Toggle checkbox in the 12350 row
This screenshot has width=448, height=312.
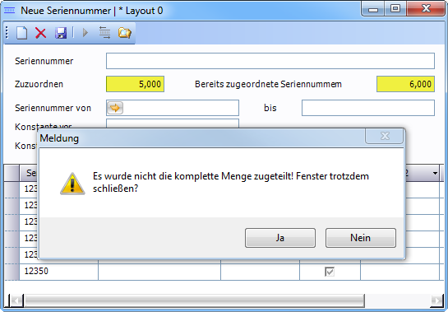[x=330, y=272]
